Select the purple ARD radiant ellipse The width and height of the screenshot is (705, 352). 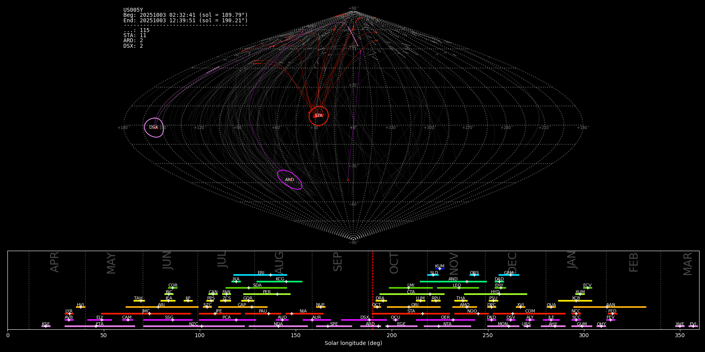point(289,180)
